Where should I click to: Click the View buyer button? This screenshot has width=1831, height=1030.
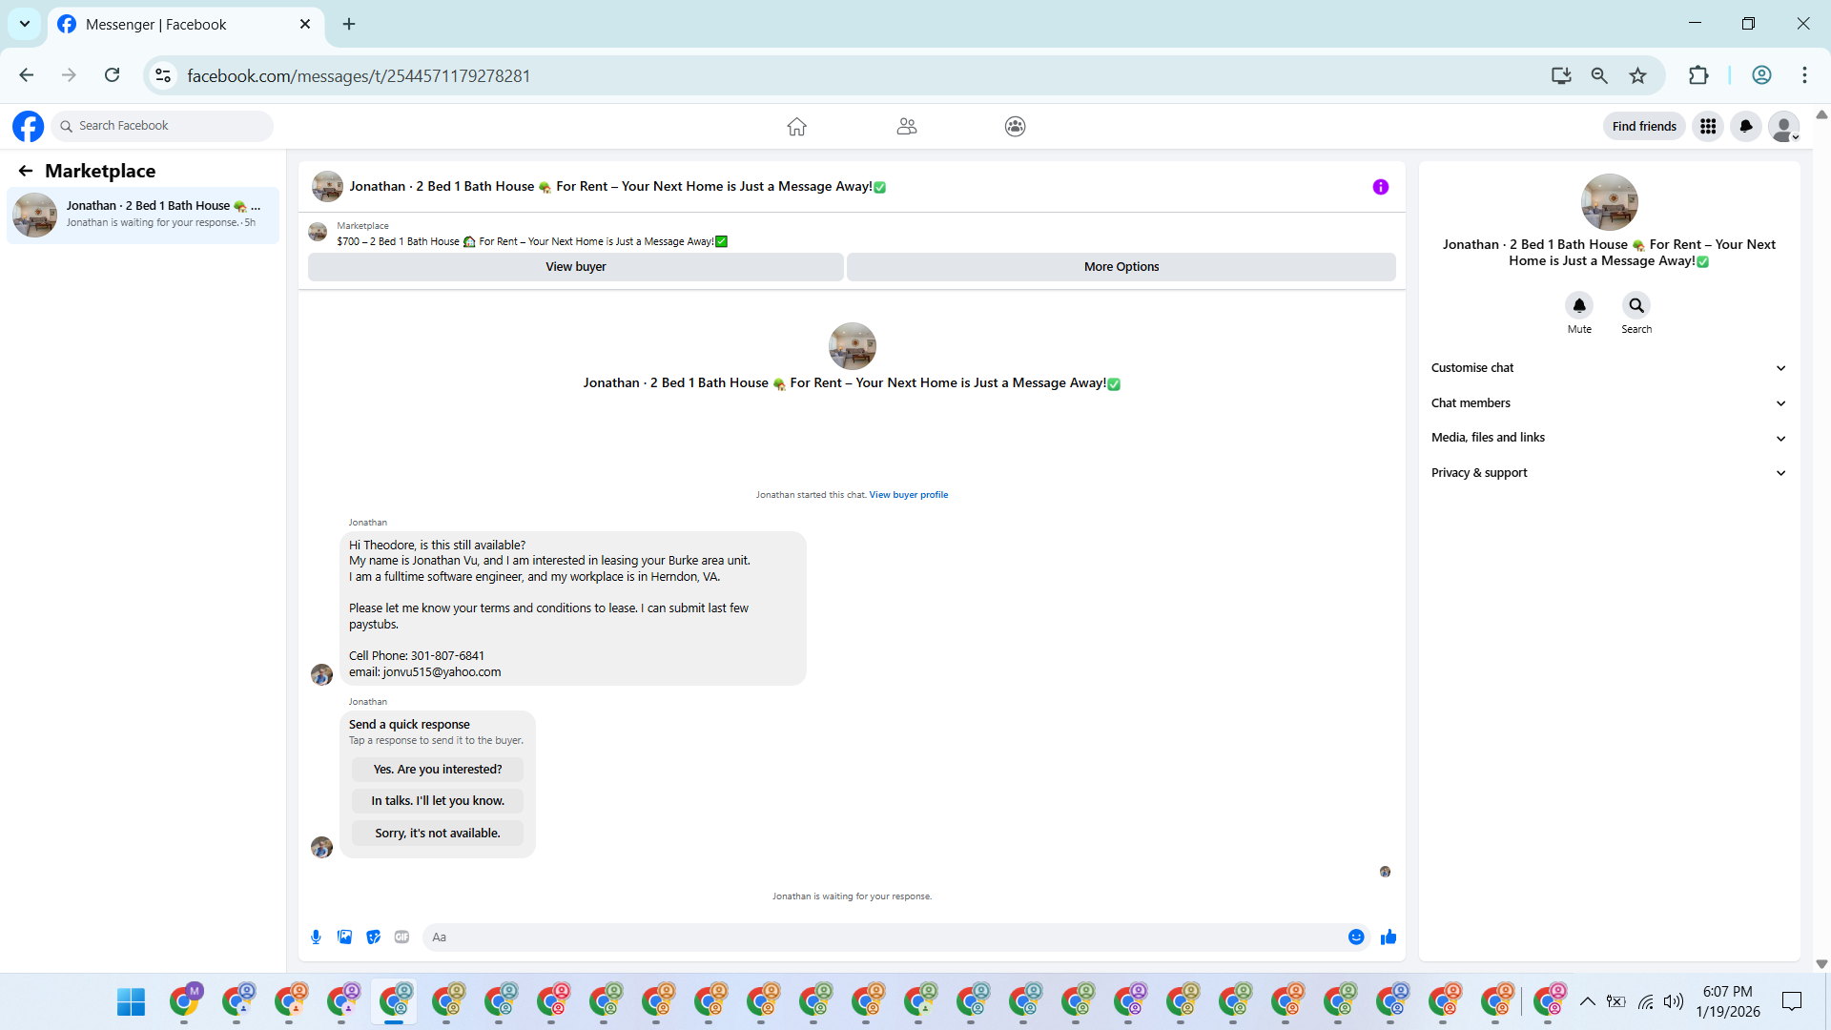[x=575, y=267]
